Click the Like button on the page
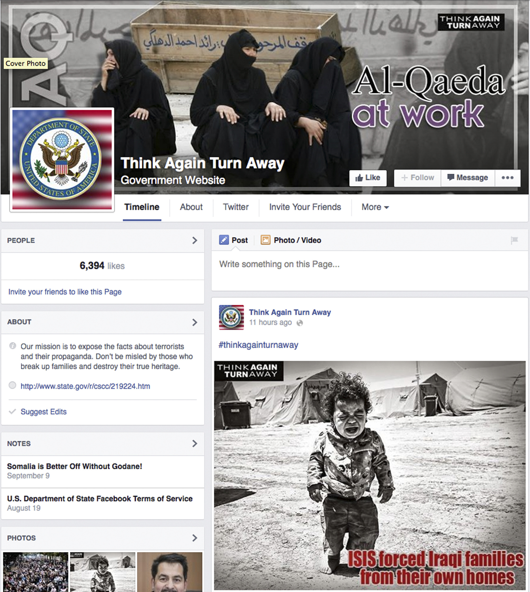This screenshot has width=530, height=592. (368, 178)
